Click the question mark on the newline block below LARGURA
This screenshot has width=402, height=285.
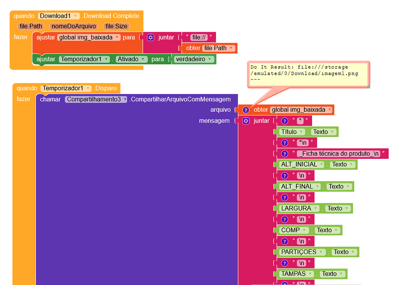(x=284, y=219)
